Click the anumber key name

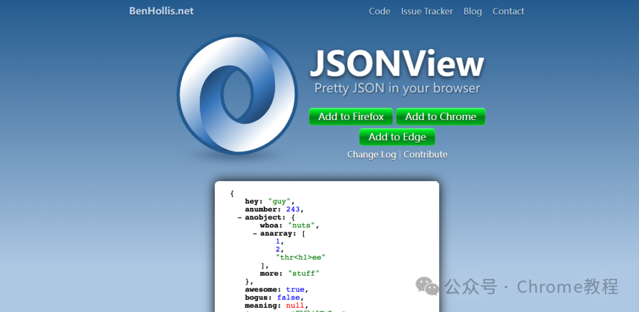coord(263,209)
